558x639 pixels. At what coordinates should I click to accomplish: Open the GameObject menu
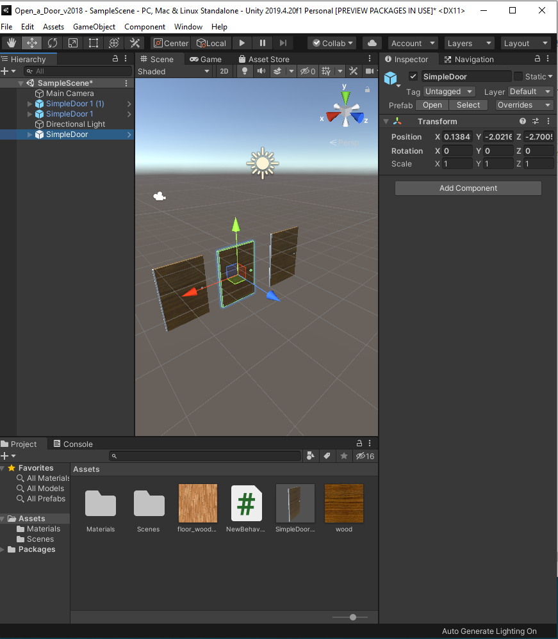(94, 27)
